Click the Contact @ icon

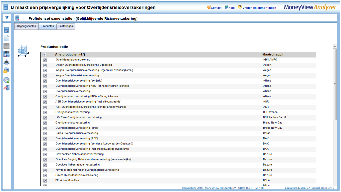point(209,7)
